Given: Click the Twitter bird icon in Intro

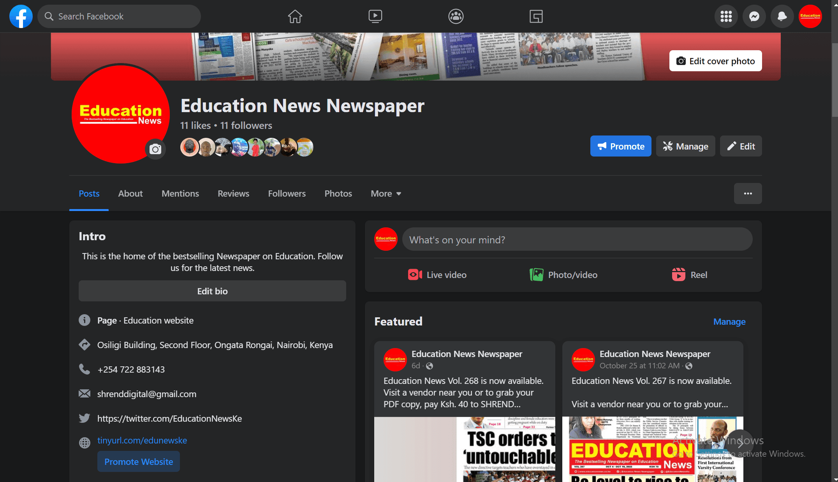Looking at the screenshot, I should pos(85,418).
